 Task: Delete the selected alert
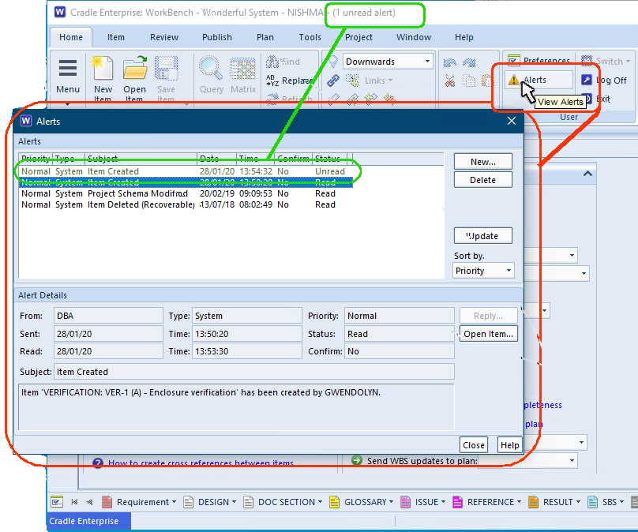tap(483, 180)
